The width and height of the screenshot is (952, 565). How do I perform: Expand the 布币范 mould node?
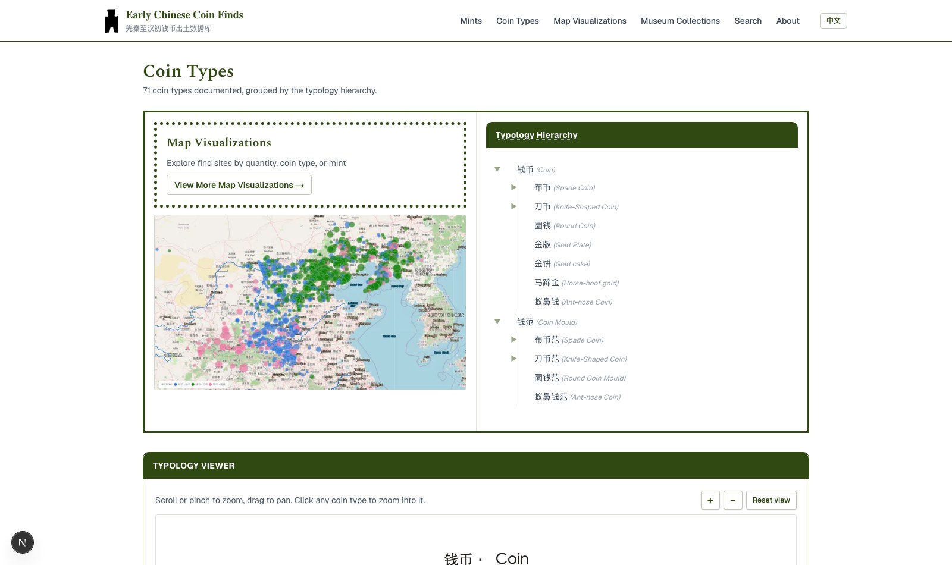click(514, 340)
